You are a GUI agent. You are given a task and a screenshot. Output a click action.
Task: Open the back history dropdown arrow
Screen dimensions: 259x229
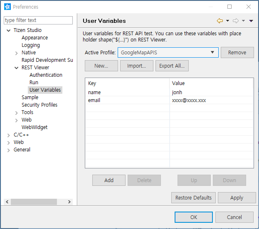[x=227, y=21]
